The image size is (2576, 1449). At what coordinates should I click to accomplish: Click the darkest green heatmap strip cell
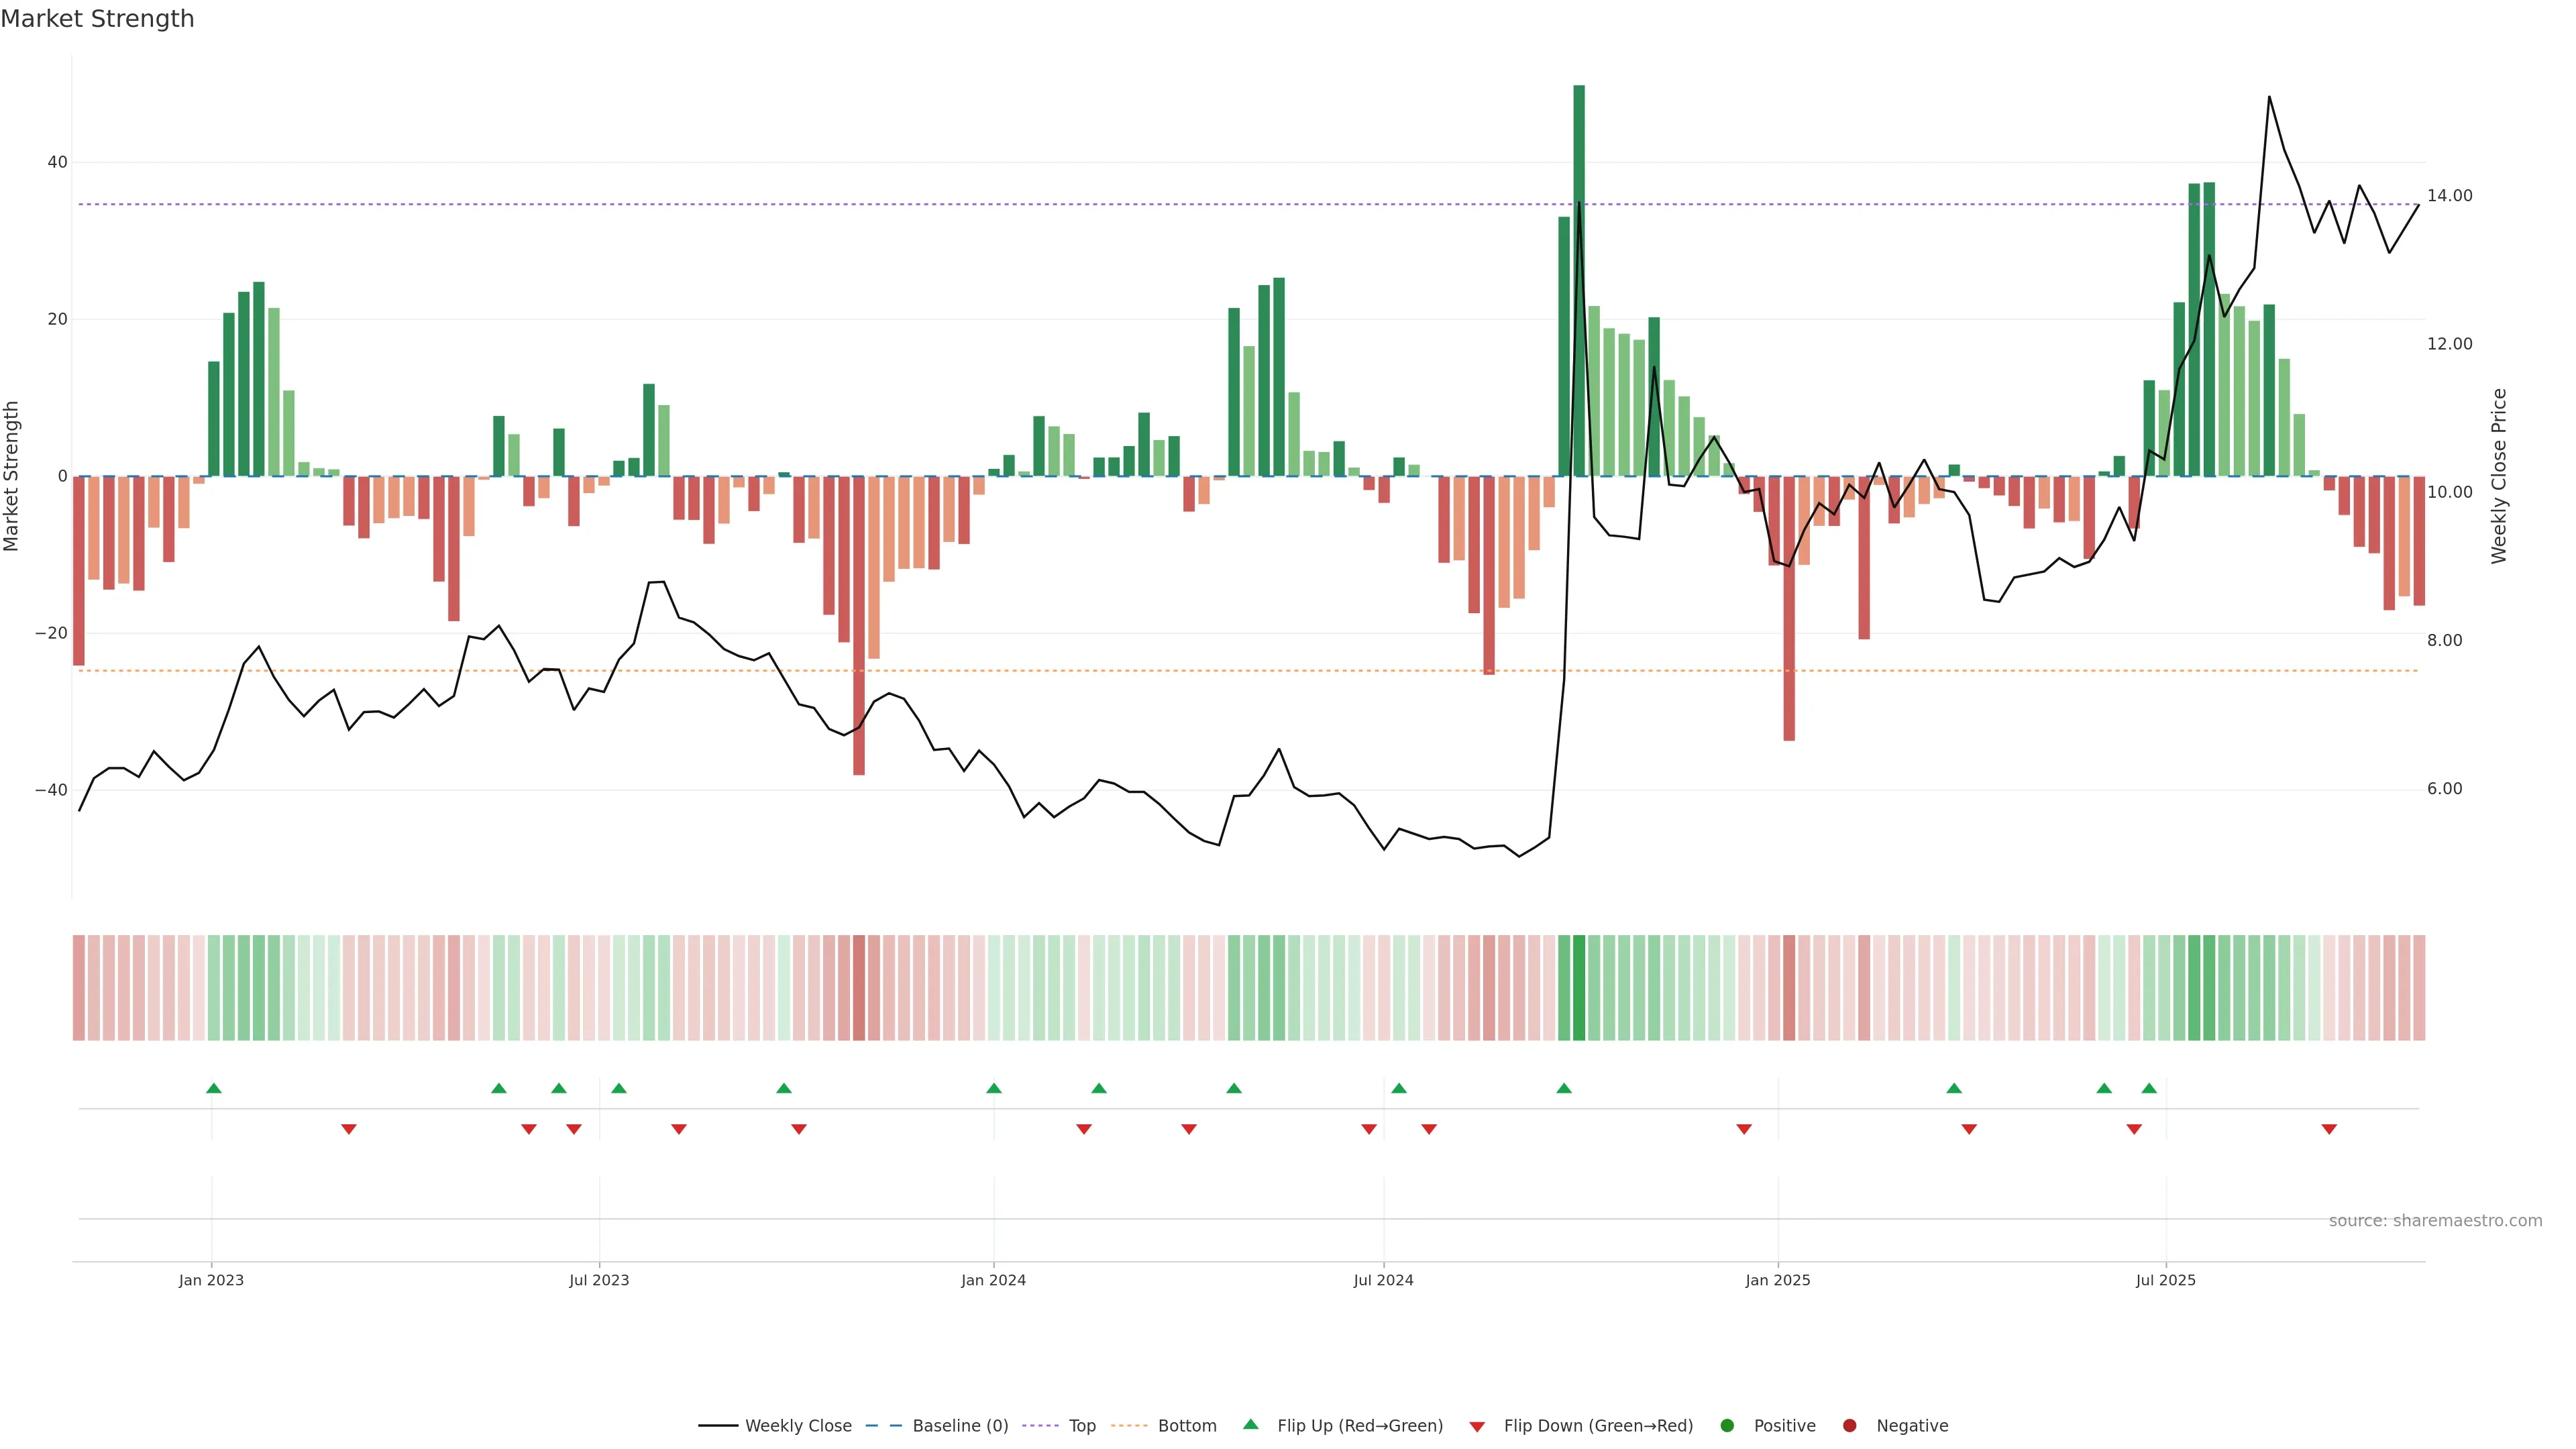(1579, 988)
